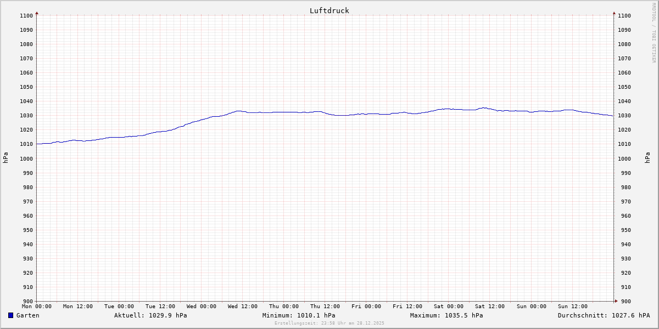The image size is (659, 329).
Task: Click the Wed 12:00 x-axis label
Action: (242, 307)
